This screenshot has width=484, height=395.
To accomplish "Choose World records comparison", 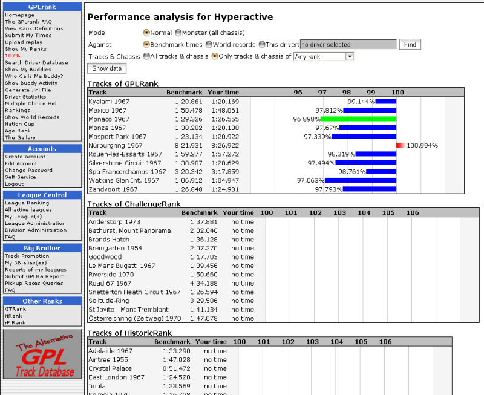I will (x=209, y=44).
